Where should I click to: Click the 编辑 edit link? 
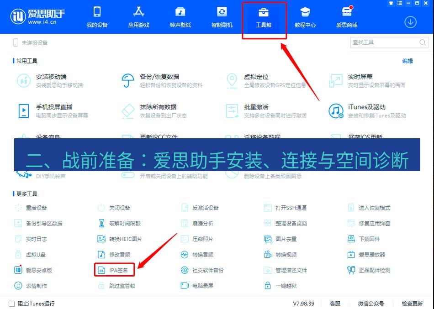(x=407, y=60)
